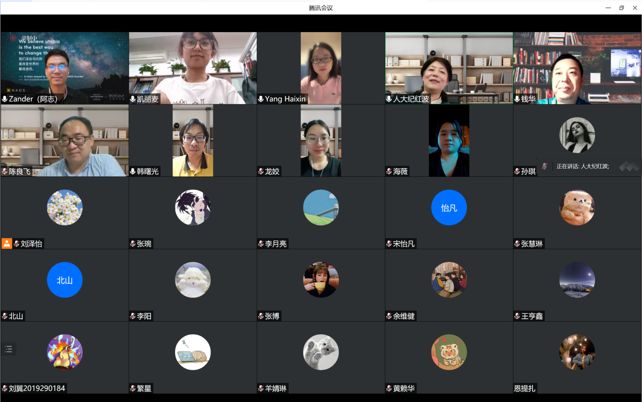This screenshot has height=402, width=642.
Task: Select 人大纪红波 video tile
Action: [x=449, y=68]
